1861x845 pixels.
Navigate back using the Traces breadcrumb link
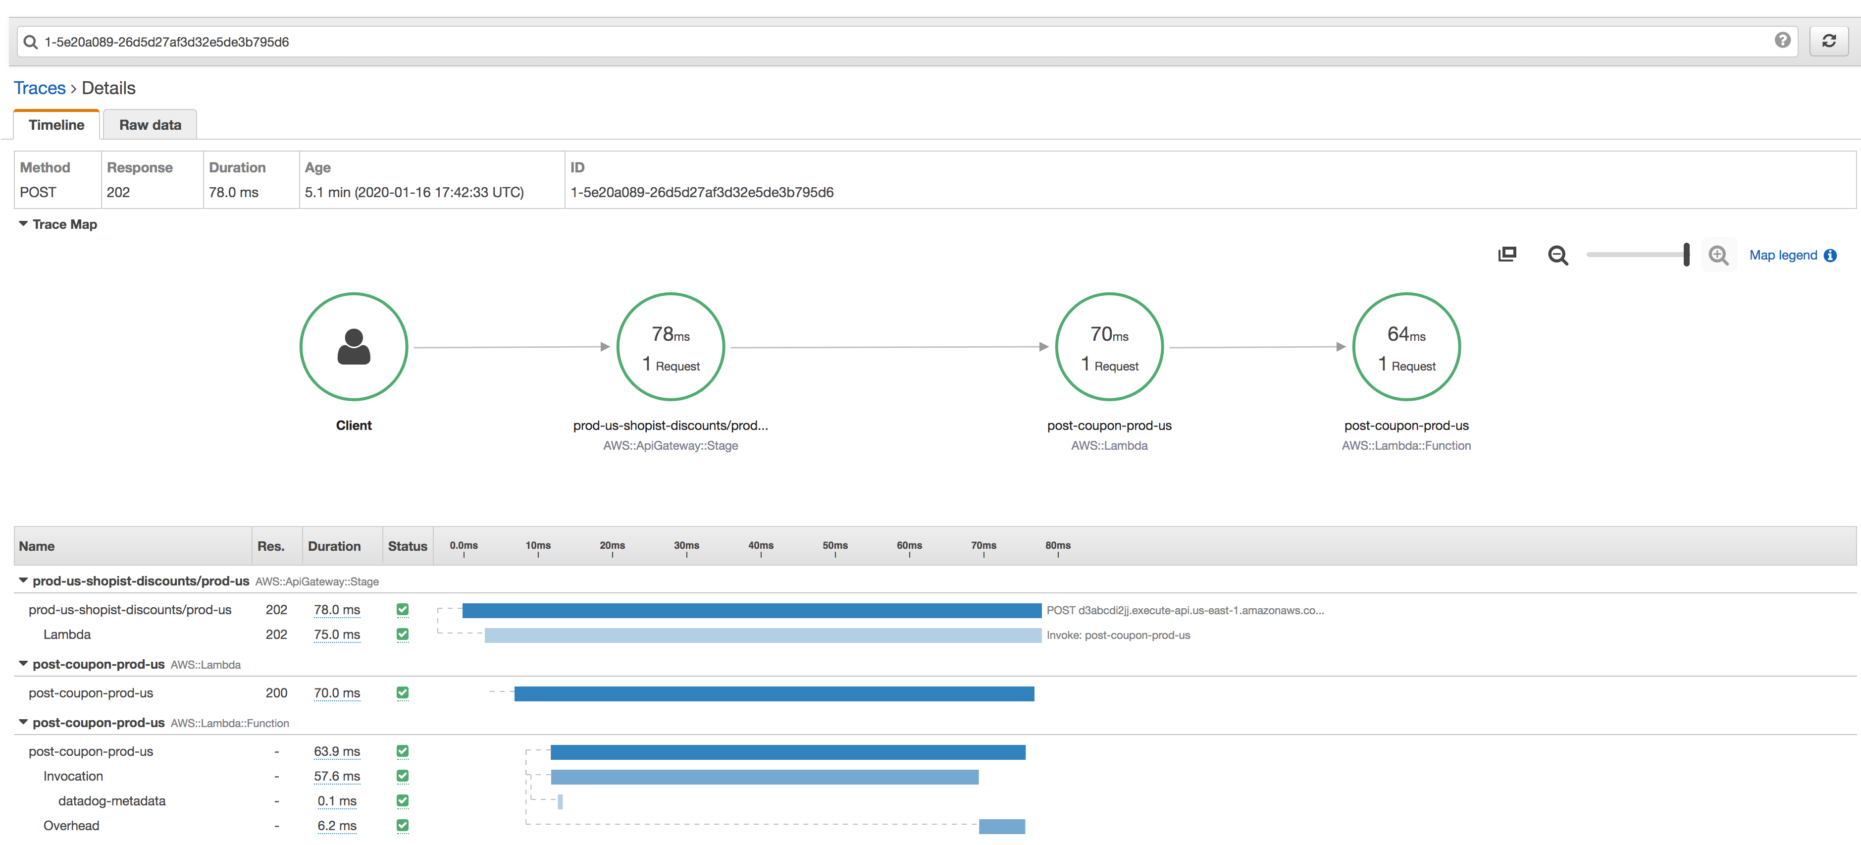[x=40, y=88]
